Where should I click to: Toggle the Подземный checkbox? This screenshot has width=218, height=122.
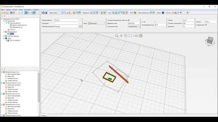(206, 25)
